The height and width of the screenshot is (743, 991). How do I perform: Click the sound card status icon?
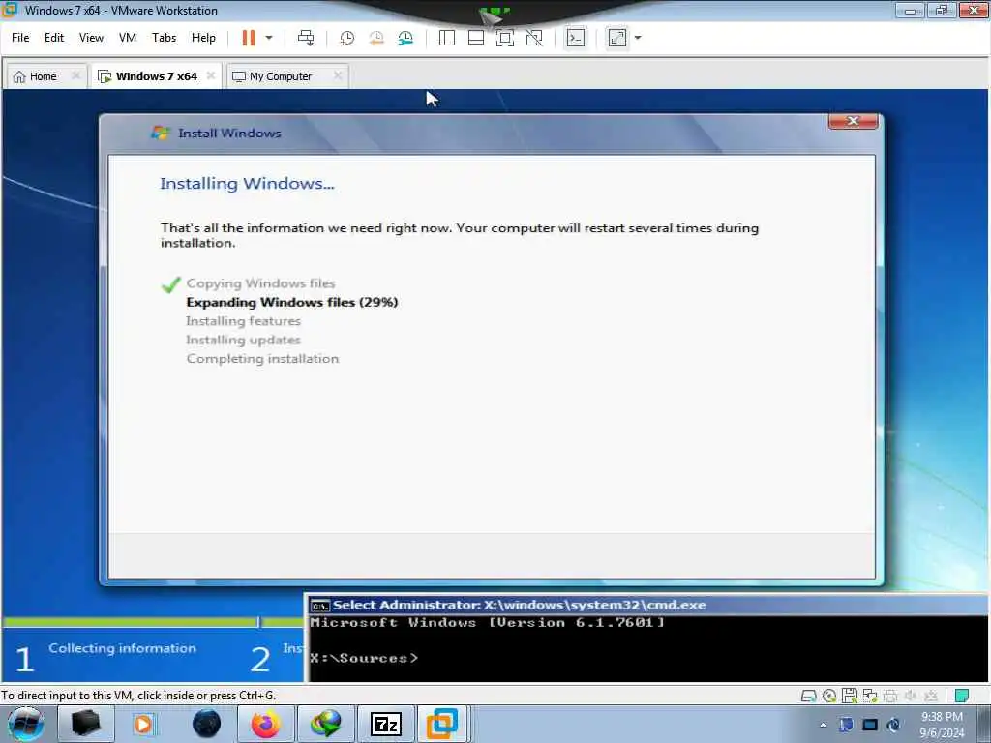911,696
